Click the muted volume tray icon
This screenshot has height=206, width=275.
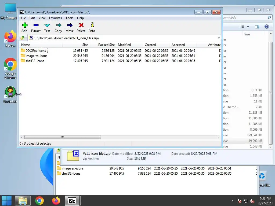[252, 201]
